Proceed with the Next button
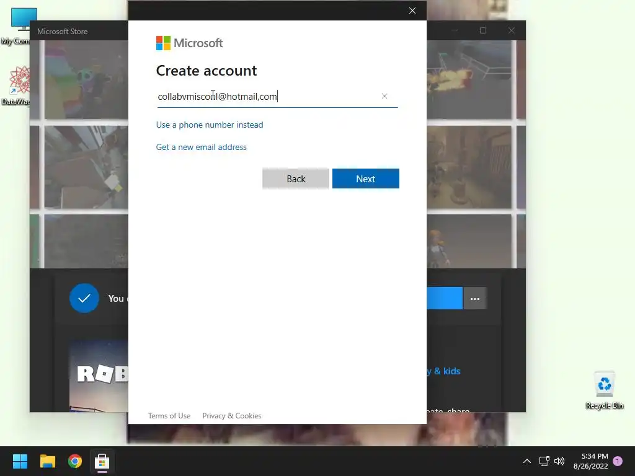Screen dimensions: 635x476 click(x=366, y=178)
